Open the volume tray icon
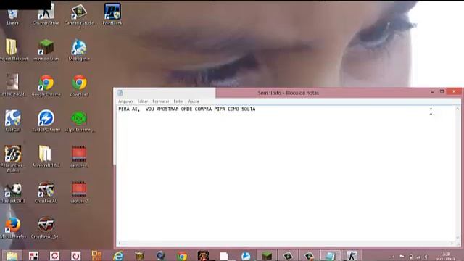This screenshot has width=464, height=261. [x=426, y=257]
